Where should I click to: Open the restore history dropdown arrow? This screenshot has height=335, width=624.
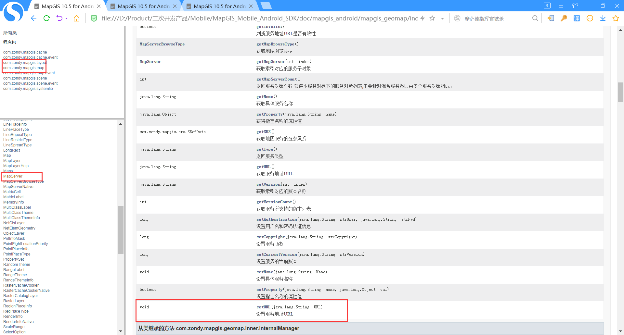(x=67, y=19)
